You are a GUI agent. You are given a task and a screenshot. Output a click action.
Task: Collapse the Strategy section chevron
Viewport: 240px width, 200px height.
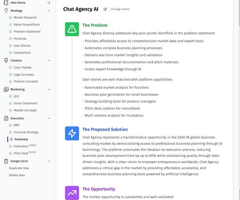pyautogui.click(x=49, y=11)
